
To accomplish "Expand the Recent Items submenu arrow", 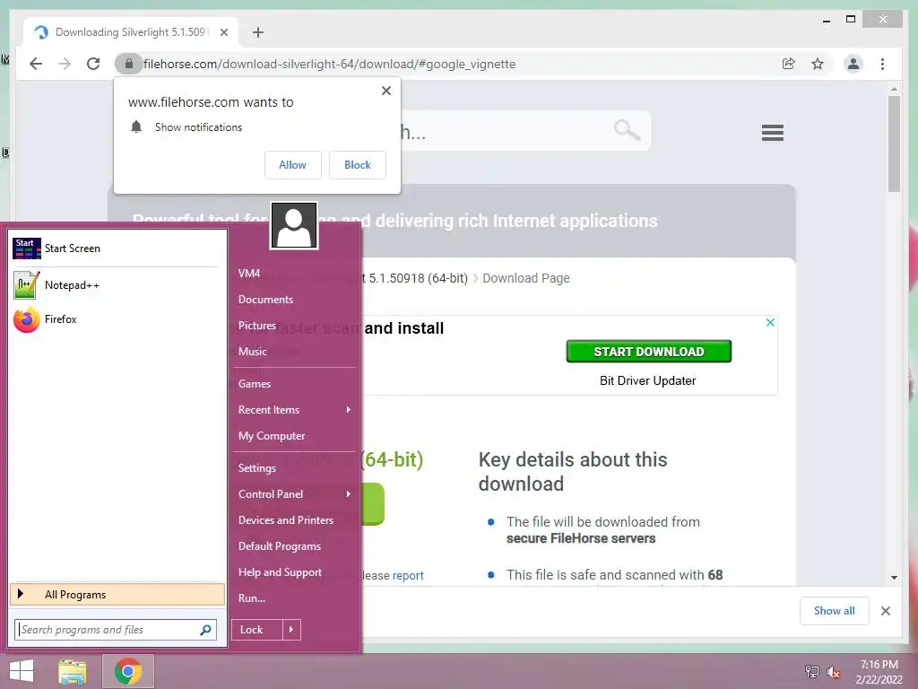I will [349, 409].
